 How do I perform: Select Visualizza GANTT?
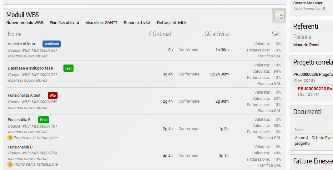(102, 23)
